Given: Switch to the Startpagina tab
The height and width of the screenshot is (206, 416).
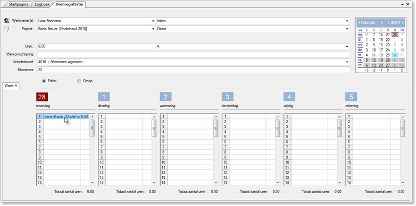Looking at the screenshot, I should coord(19,4).
